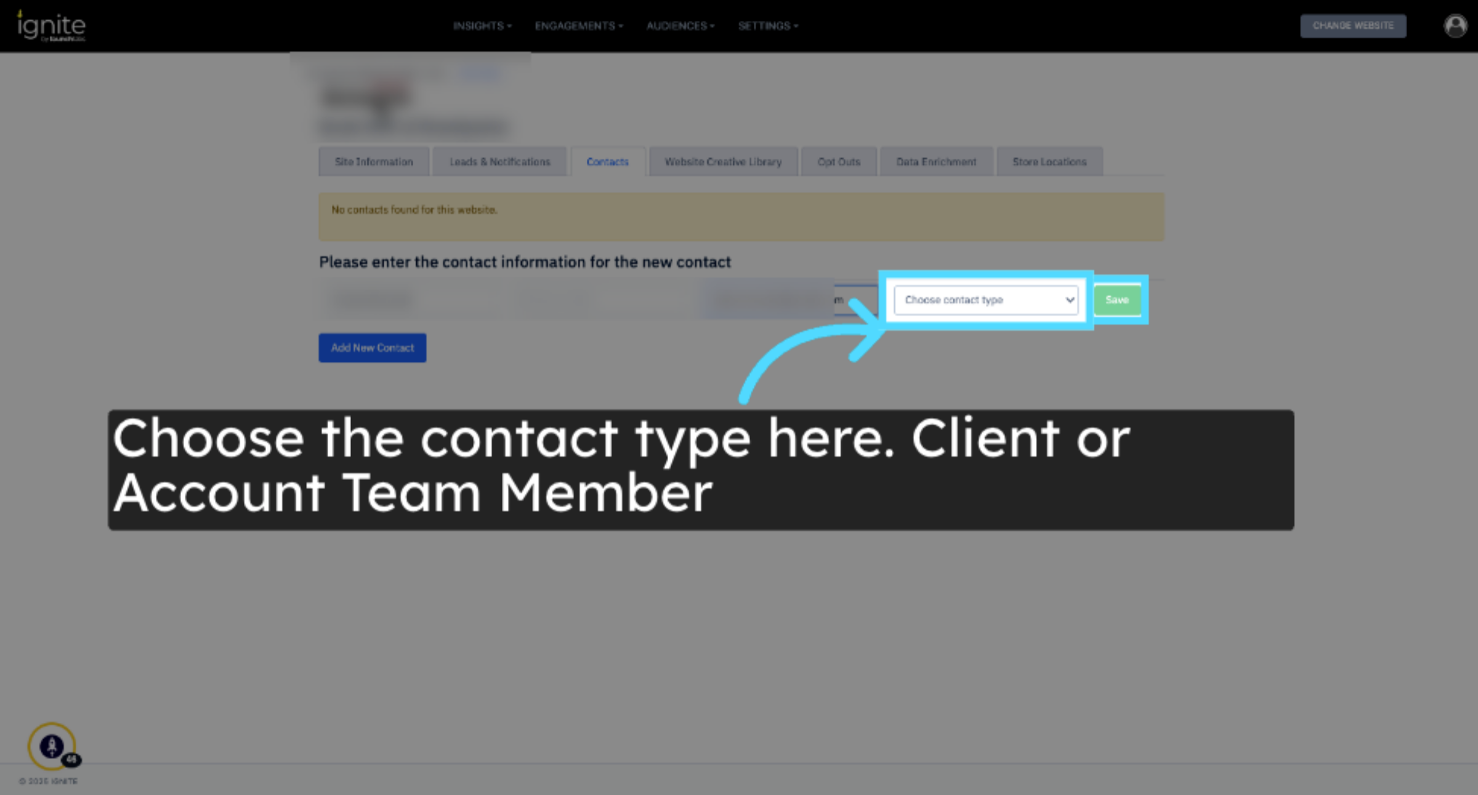This screenshot has height=795, width=1478.
Task: Open the user profile avatar icon
Action: [1456, 26]
